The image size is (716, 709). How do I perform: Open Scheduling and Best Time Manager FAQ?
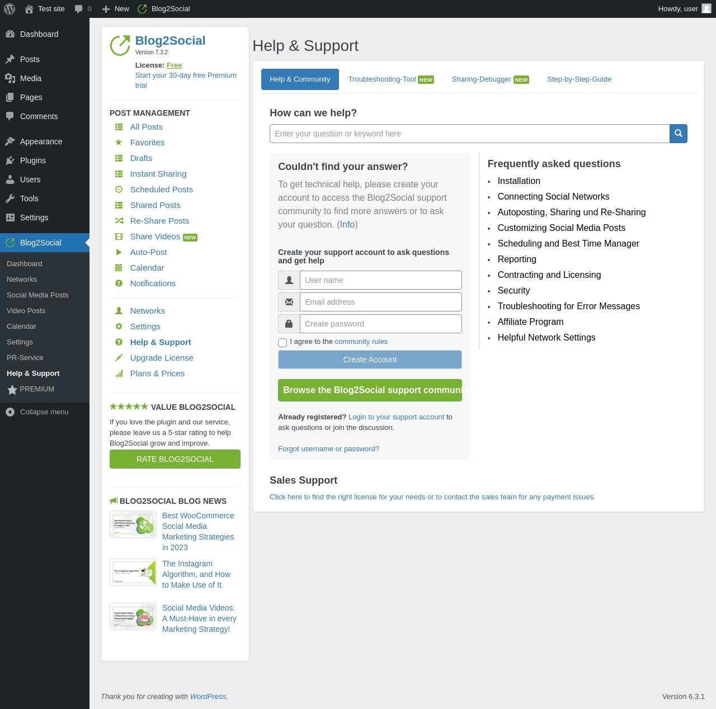click(x=568, y=244)
